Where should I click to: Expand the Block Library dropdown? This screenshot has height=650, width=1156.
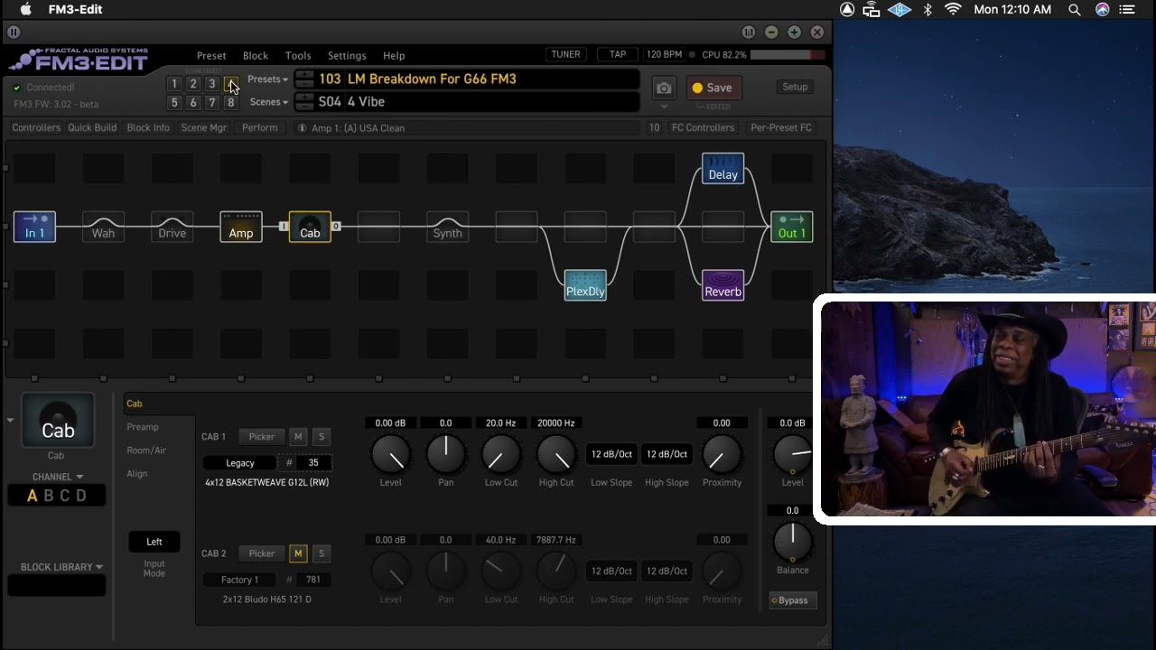[x=61, y=567]
